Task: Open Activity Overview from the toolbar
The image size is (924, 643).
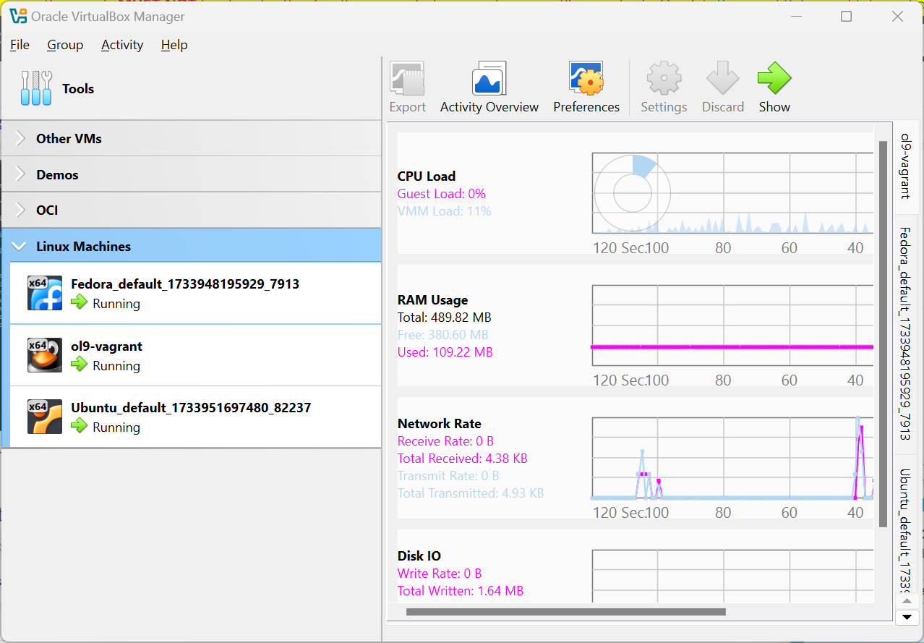Action: 489,78
